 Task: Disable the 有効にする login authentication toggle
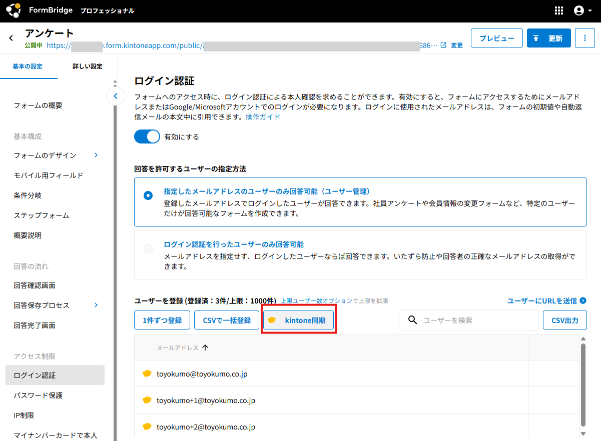(147, 136)
